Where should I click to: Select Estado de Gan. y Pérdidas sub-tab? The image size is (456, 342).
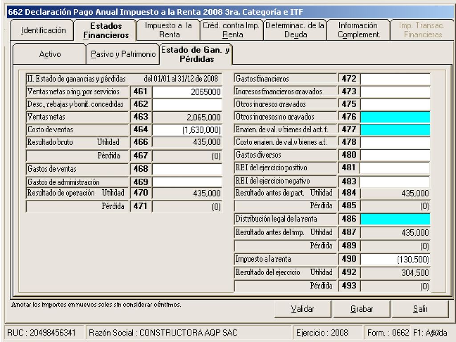[196, 54]
